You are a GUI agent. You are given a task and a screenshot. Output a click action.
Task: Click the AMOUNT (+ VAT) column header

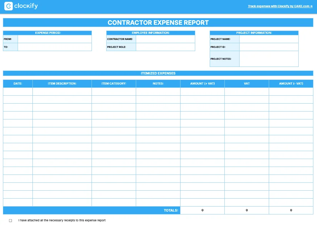pyautogui.click(x=202, y=83)
